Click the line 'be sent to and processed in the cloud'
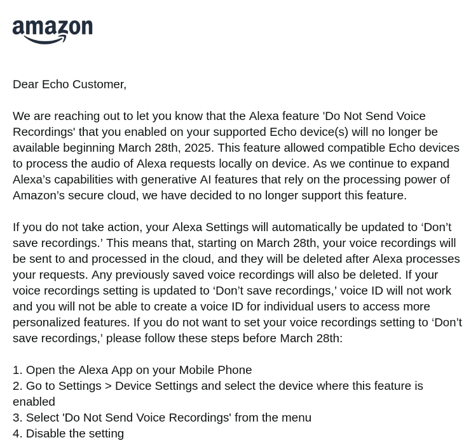Screen dimensions: 471x440 coord(236,258)
